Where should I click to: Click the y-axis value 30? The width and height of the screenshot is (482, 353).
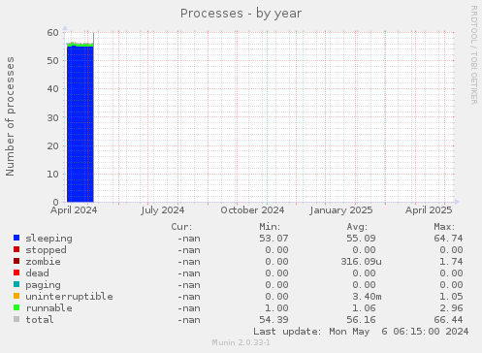point(52,117)
